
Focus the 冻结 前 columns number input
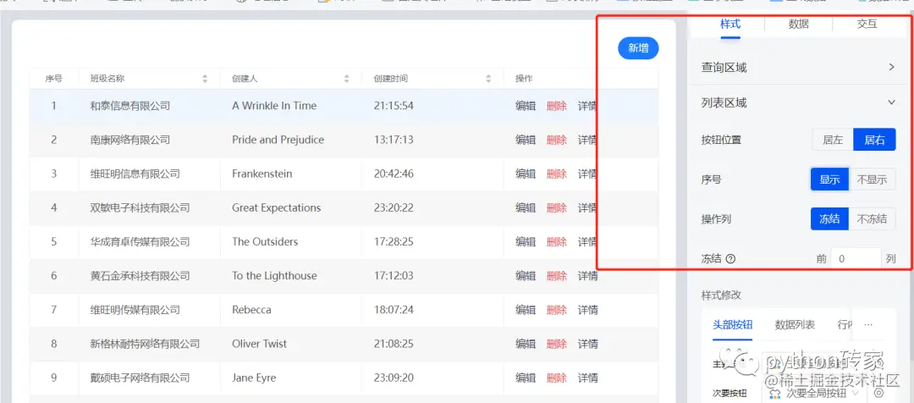(856, 259)
